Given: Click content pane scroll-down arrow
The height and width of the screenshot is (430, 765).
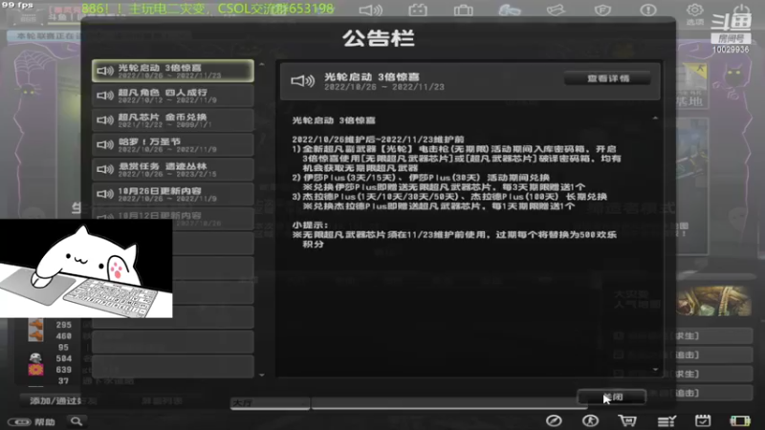Looking at the screenshot, I should (x=655, y=370).
